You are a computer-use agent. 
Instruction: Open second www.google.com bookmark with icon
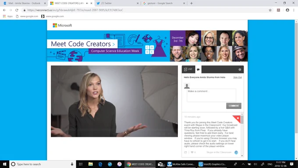(x=53, y=16)
